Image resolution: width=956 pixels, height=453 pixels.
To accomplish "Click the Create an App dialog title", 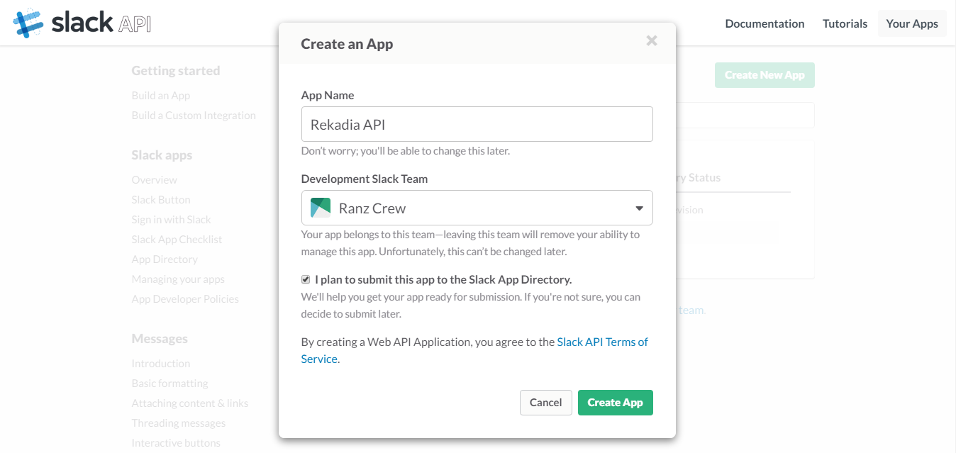I will coord(347,44).
